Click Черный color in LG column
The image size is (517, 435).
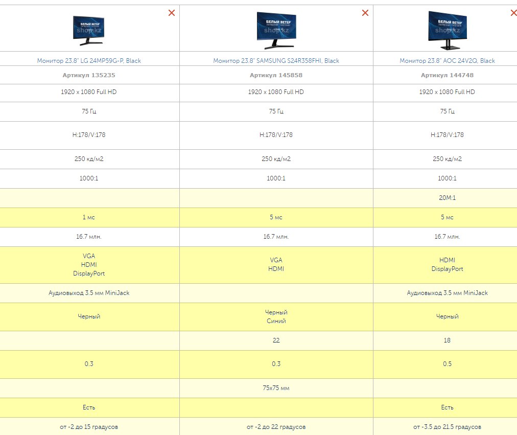[89, 316]
